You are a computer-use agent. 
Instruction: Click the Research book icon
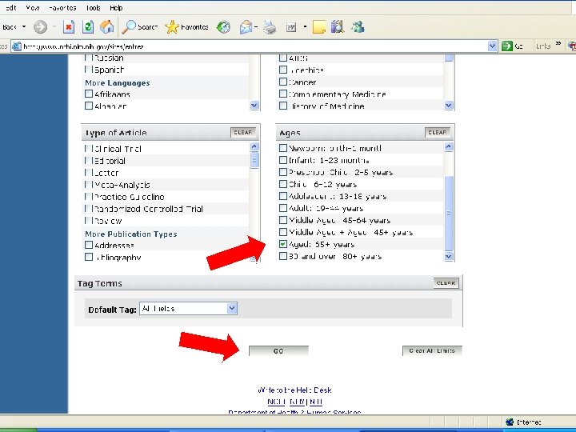[x=338, y=27]
